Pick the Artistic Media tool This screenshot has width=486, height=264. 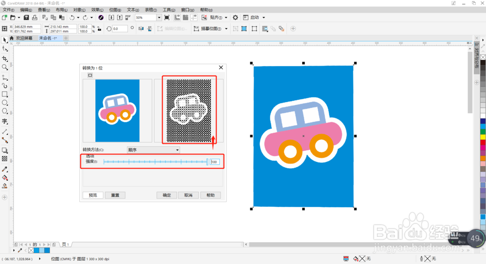pyautogui.click(x=5, y=86)
